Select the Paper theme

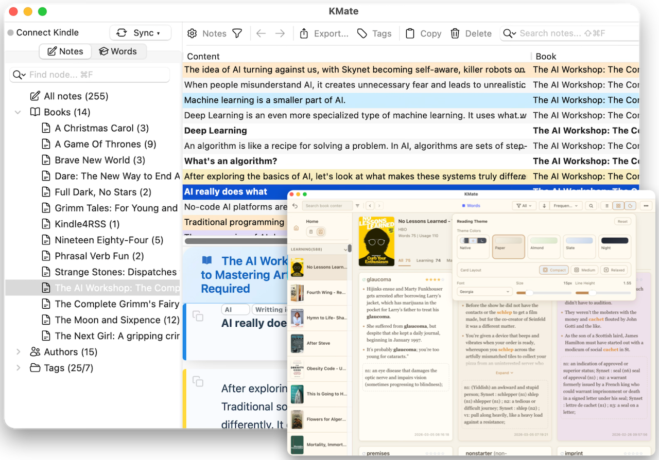[x=509, y=247]
